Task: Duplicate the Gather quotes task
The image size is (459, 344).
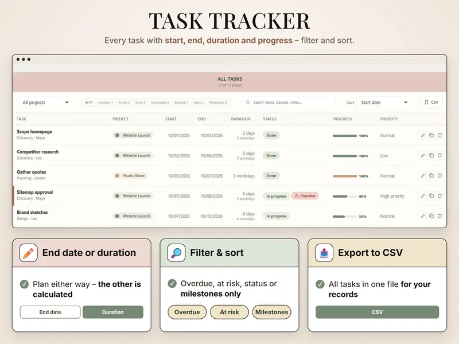Action: [x=431, y=175]
